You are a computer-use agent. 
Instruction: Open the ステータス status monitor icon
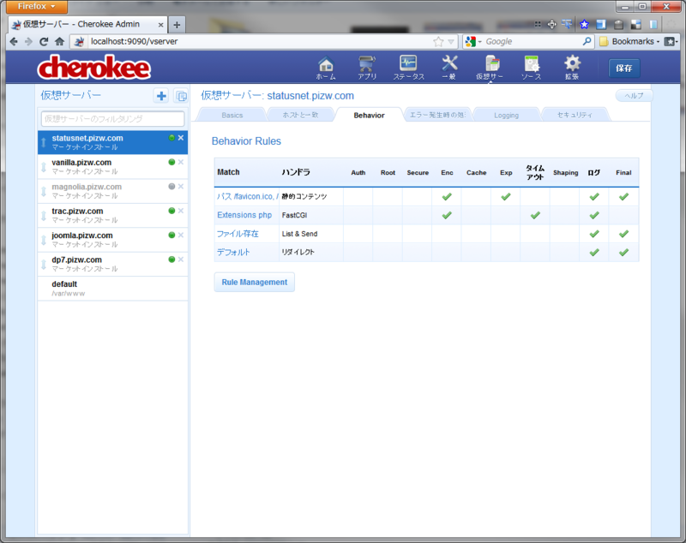(408, 68)
